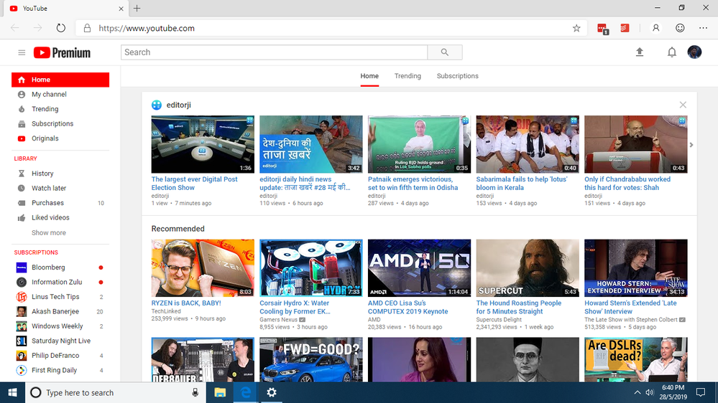
Task: Open the feedback smiley icon
Action: coord(680,28)
